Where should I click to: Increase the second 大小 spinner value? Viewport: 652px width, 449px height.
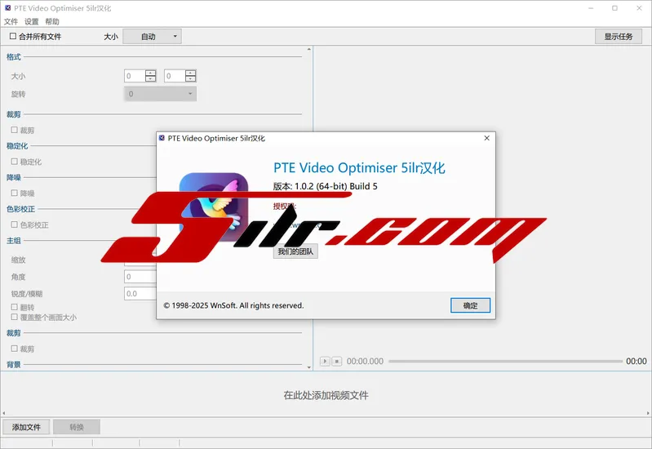click(x=190, y=73)
